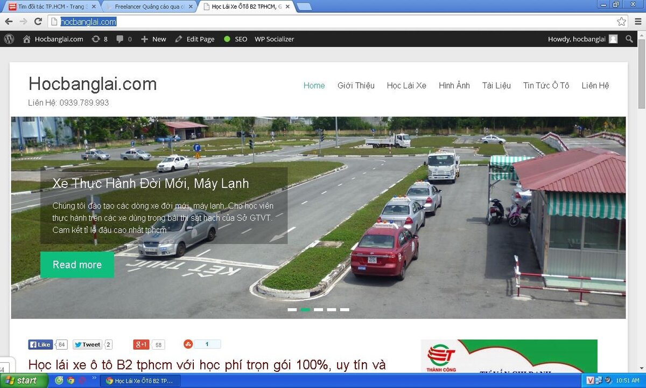
Task: Open the SEO admin bar menu
Action: (x=235, y=39)
